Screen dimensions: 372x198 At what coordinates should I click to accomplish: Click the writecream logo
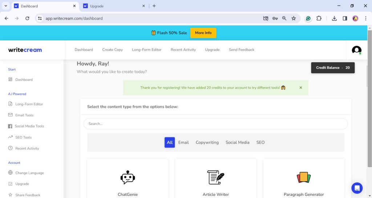(25, 50)
